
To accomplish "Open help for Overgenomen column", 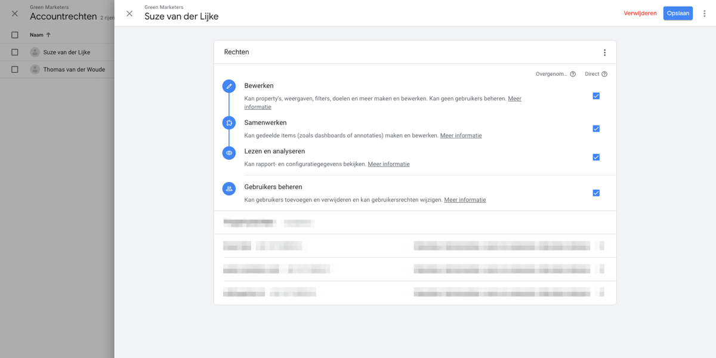I will 573,75.
